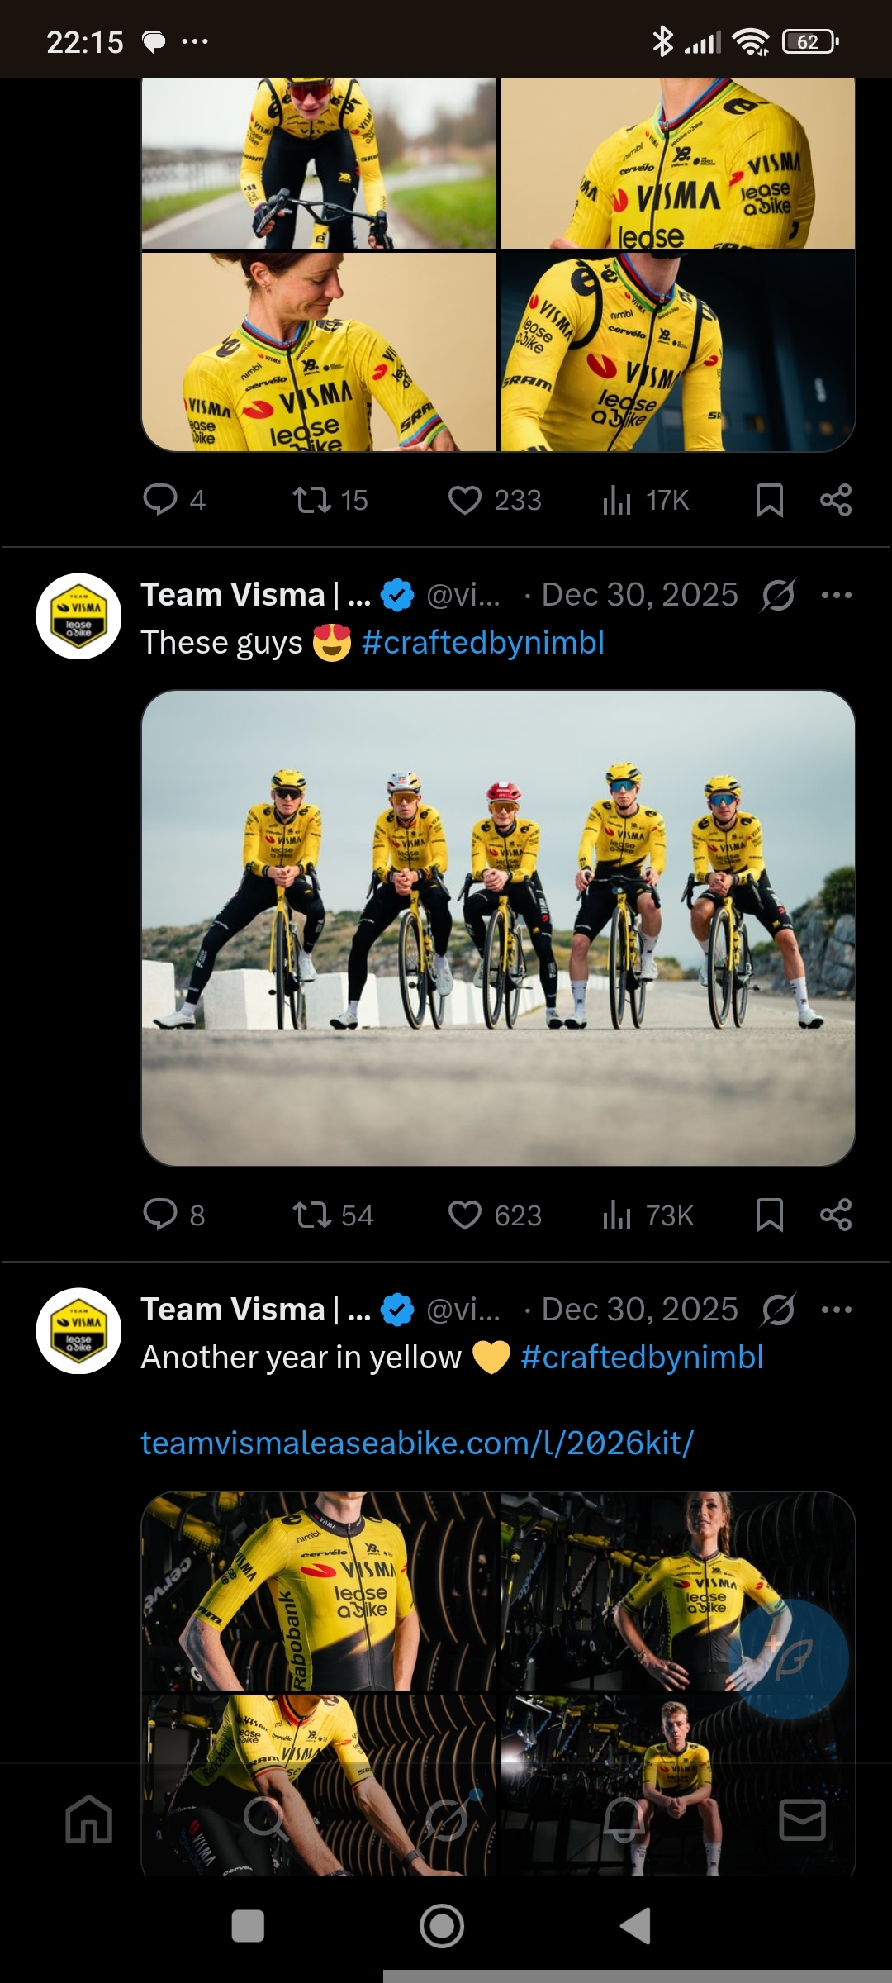Open Grok icon on "These guys" tweet

point(778,595)
